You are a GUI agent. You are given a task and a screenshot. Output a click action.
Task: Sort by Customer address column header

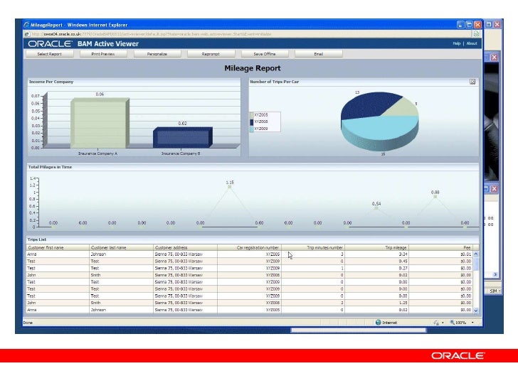coord(185,247)
